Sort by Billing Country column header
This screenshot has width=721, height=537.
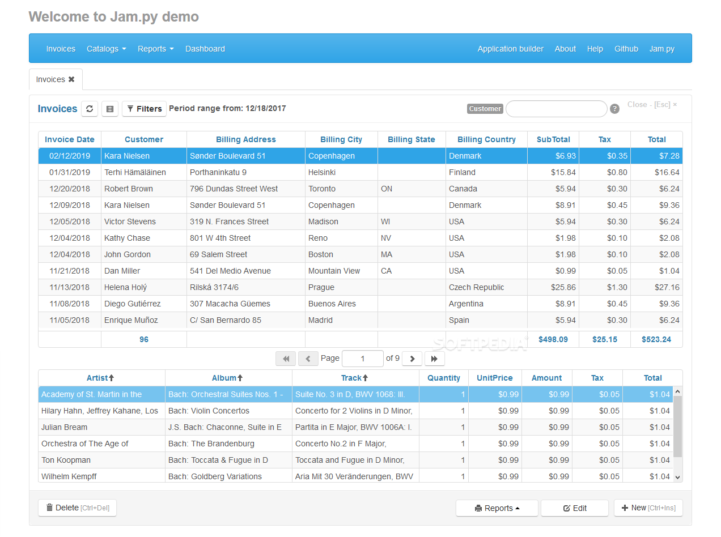[486, 139]
